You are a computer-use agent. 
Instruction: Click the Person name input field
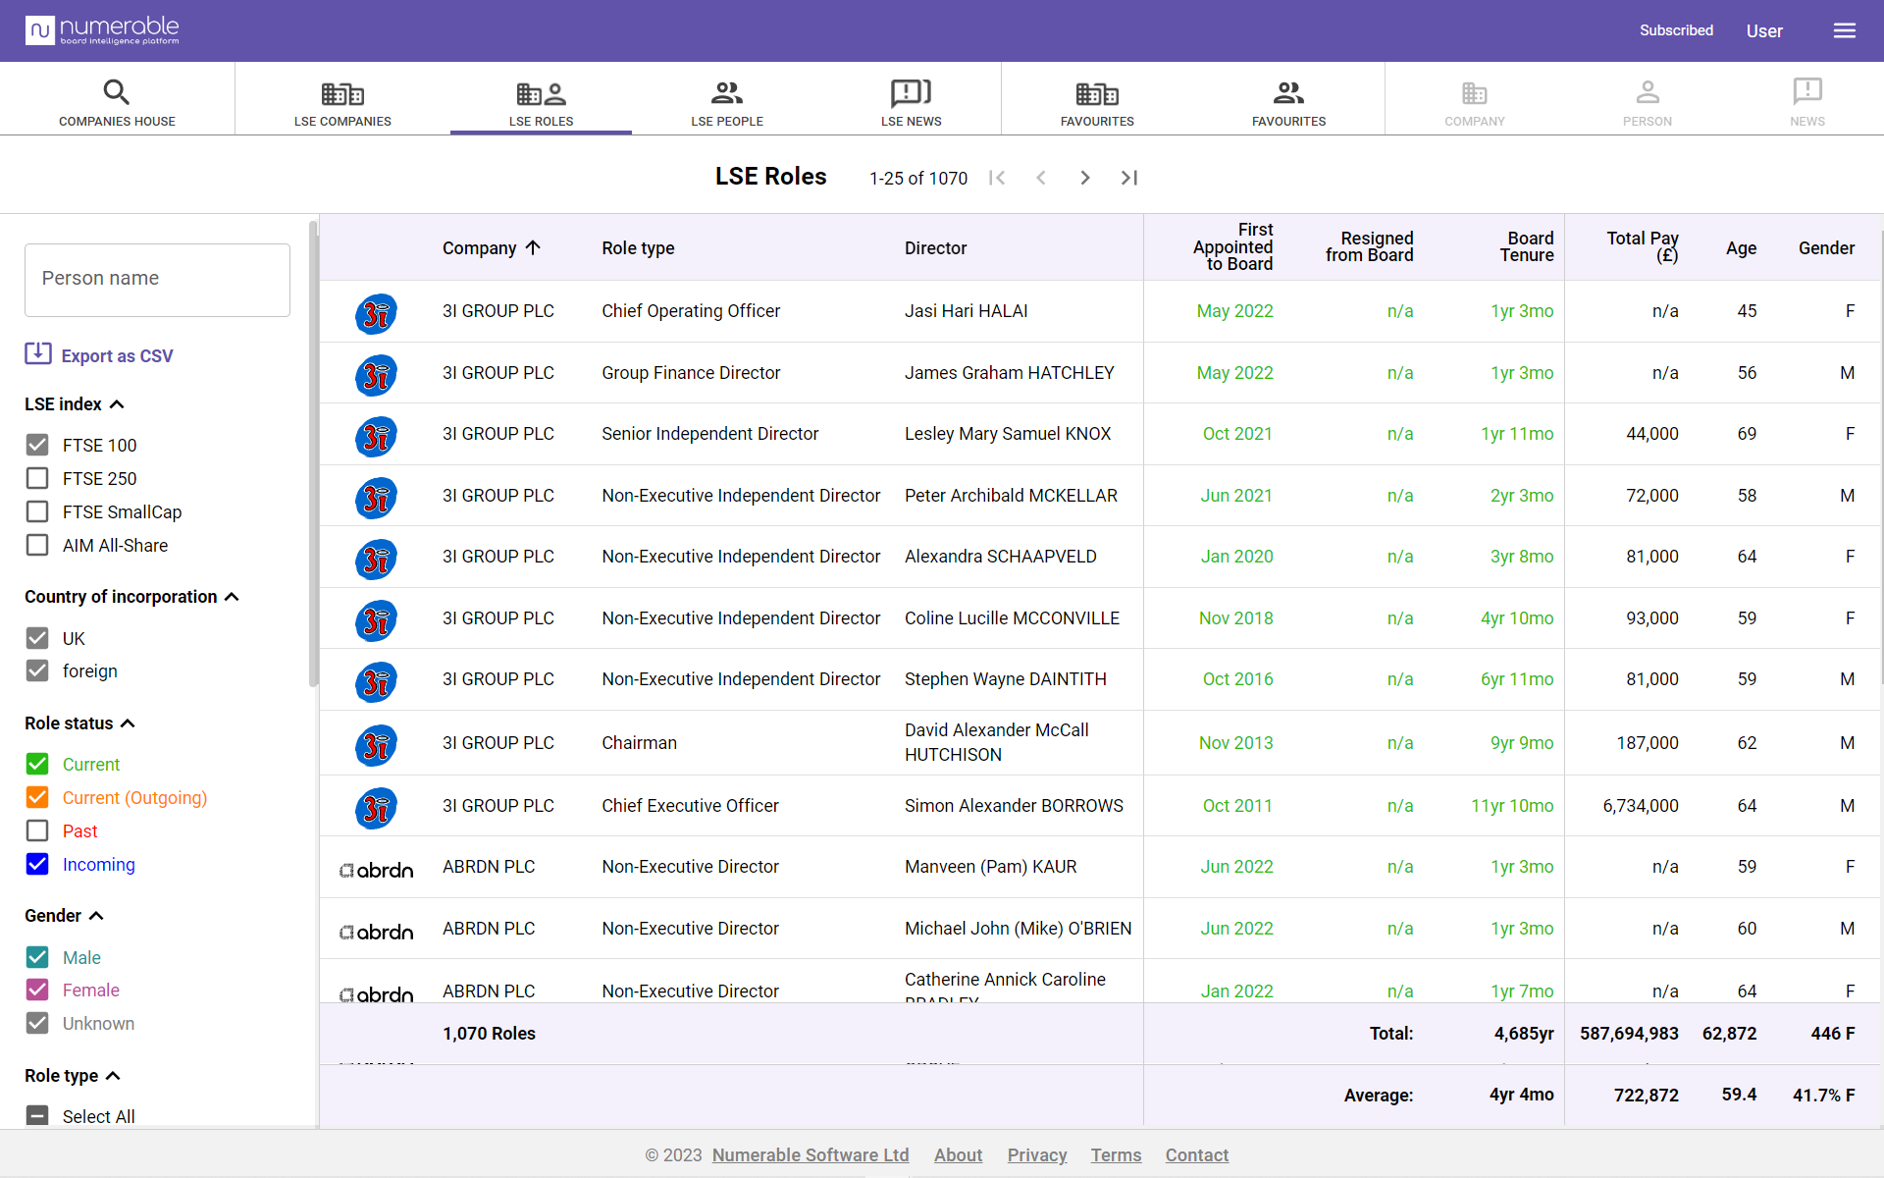157,280
